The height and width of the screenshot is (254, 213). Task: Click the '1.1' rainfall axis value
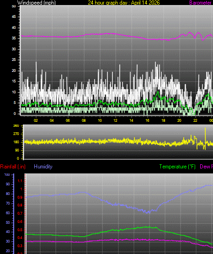(20, 181)
